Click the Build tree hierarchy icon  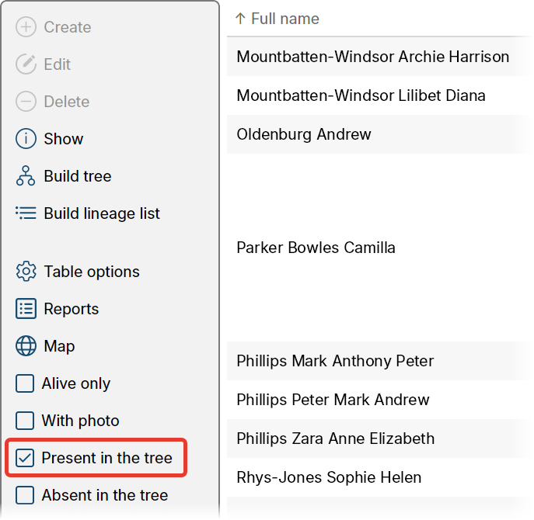pos(26,176)
